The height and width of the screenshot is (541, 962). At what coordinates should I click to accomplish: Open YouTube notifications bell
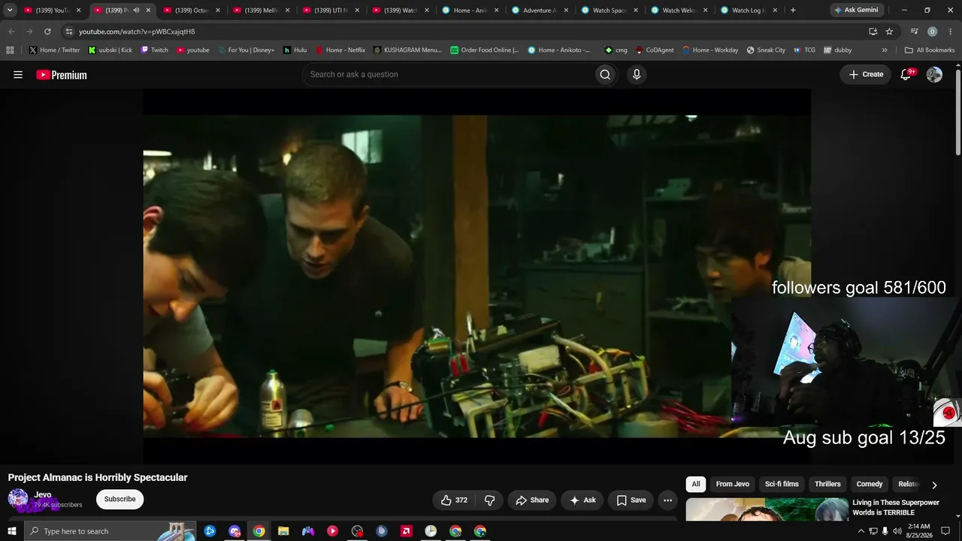pyautogui.click(x=906, y=74)
